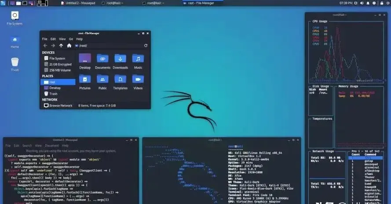Screen dimensions: 391x204
Task: Select Desktop in Places sidebar
Action: (x=57, y=88)
